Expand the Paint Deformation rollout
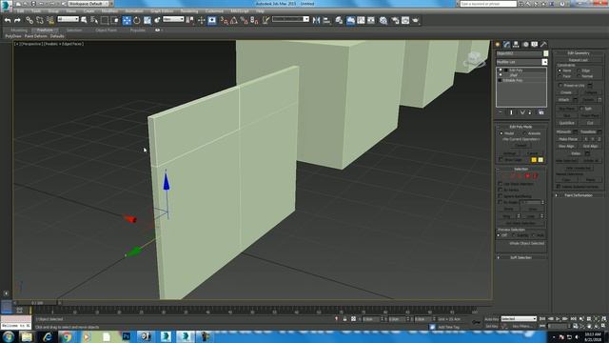The width and height of the screenshot is (609, 343). point(579,195)
